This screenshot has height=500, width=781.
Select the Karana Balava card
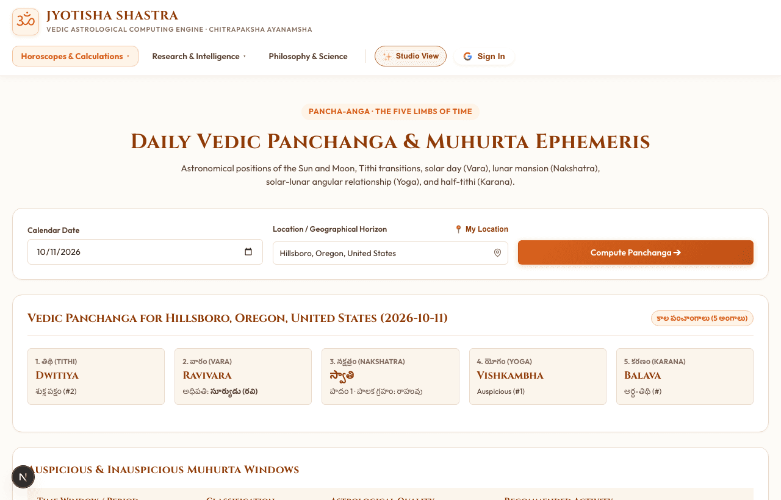point(685,376)
